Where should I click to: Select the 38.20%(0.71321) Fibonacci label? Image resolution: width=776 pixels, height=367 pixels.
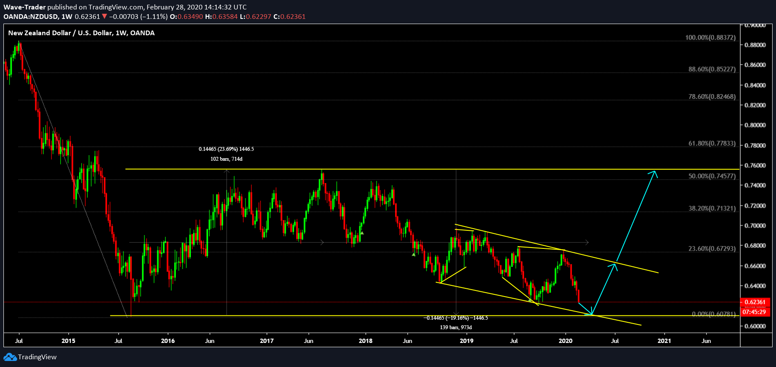click(712, 208)
